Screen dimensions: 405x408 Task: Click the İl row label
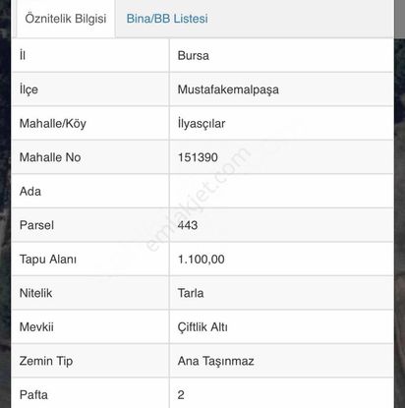coord(23,55)
